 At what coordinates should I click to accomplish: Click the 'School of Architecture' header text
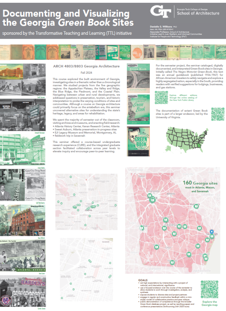(198, 13)
